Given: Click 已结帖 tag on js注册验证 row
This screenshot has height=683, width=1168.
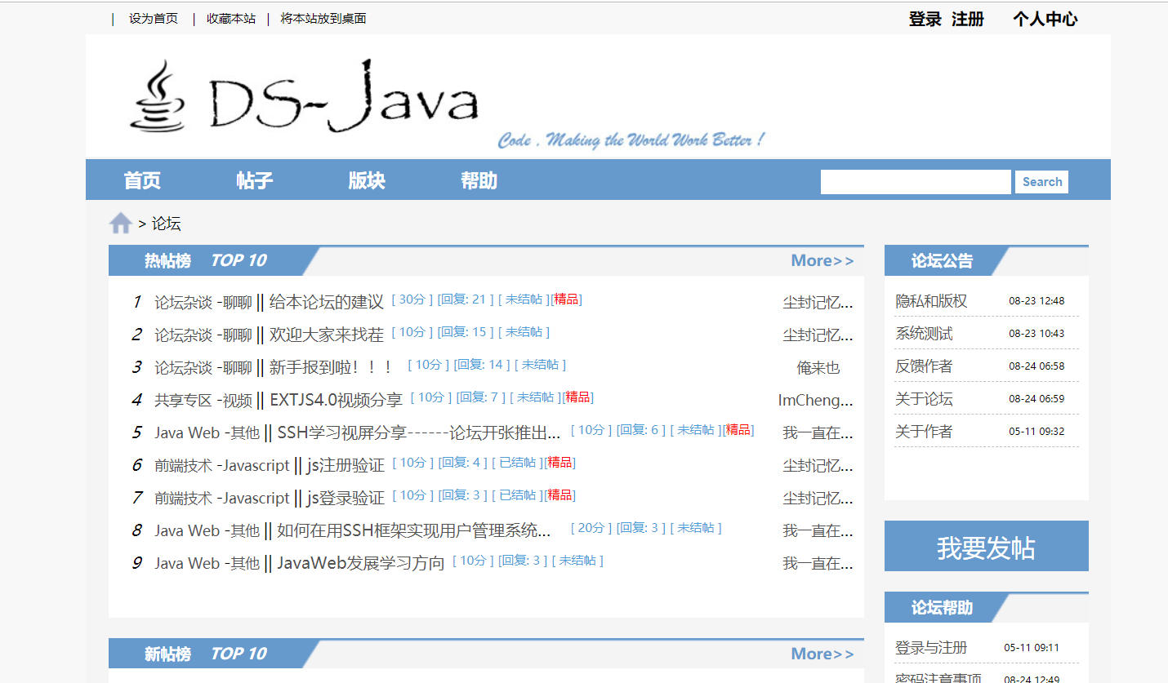Looking at the screenshot, I should point(517,463).
